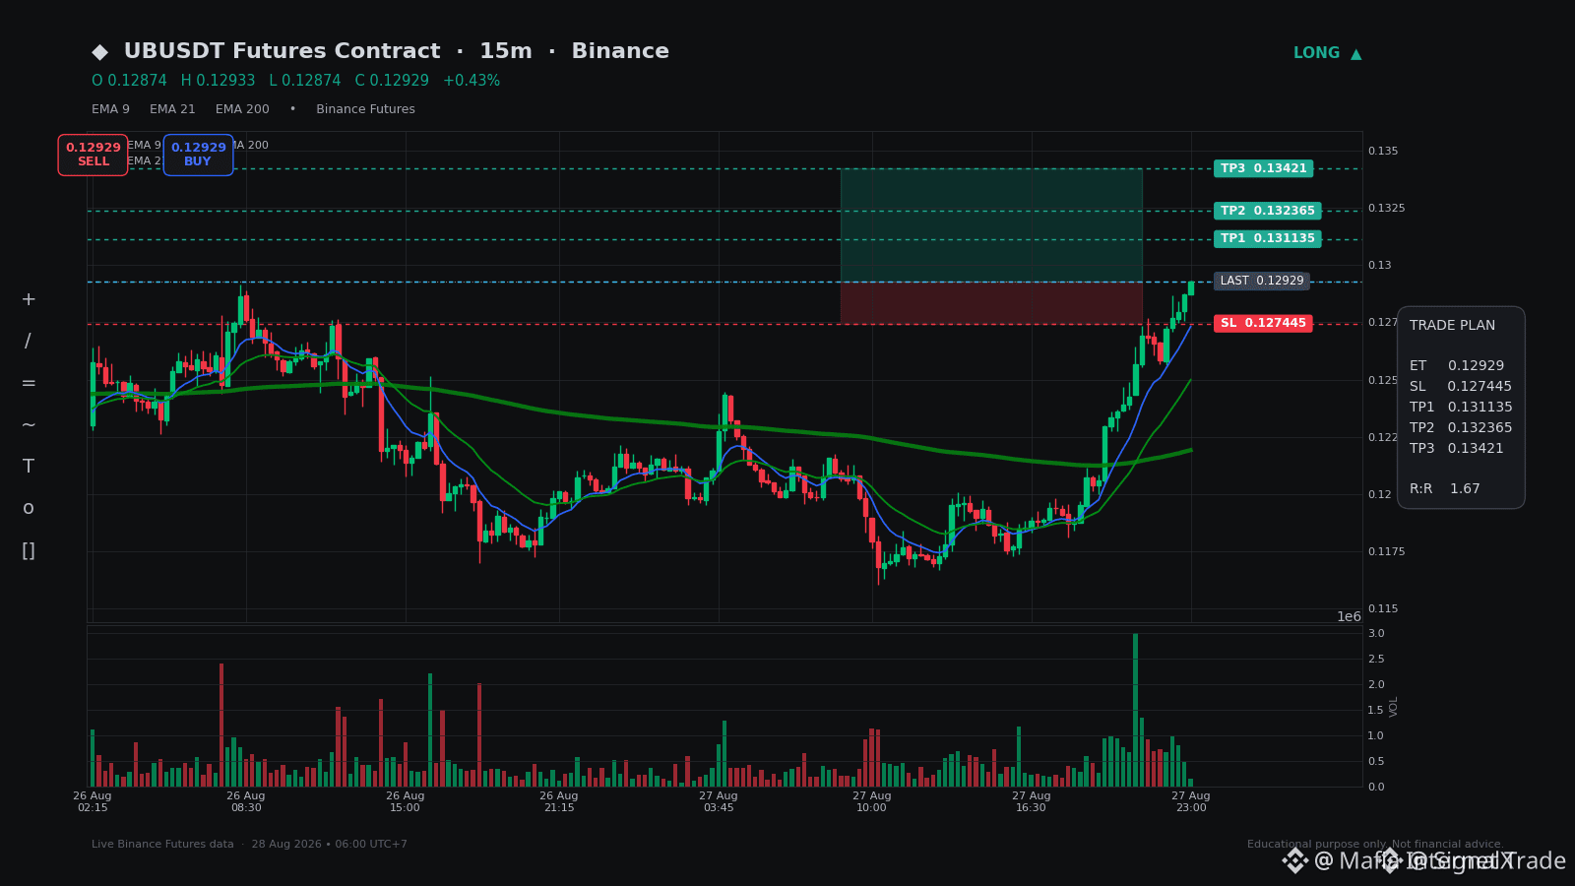Click the TP2 0.132365 tag on the chart

point(1268,211)
